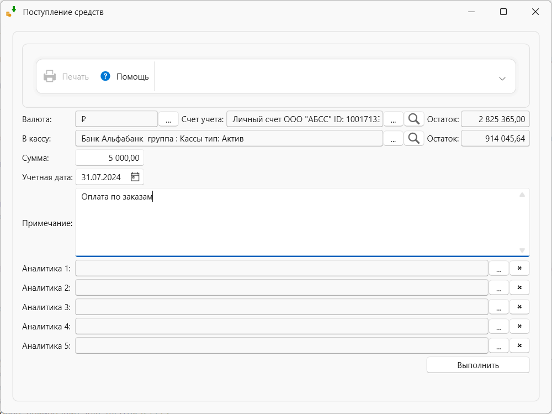Screen dimensions: 552x414
Task: Open selection ellipsis for Аналитика 3
Action: (499, 307)
